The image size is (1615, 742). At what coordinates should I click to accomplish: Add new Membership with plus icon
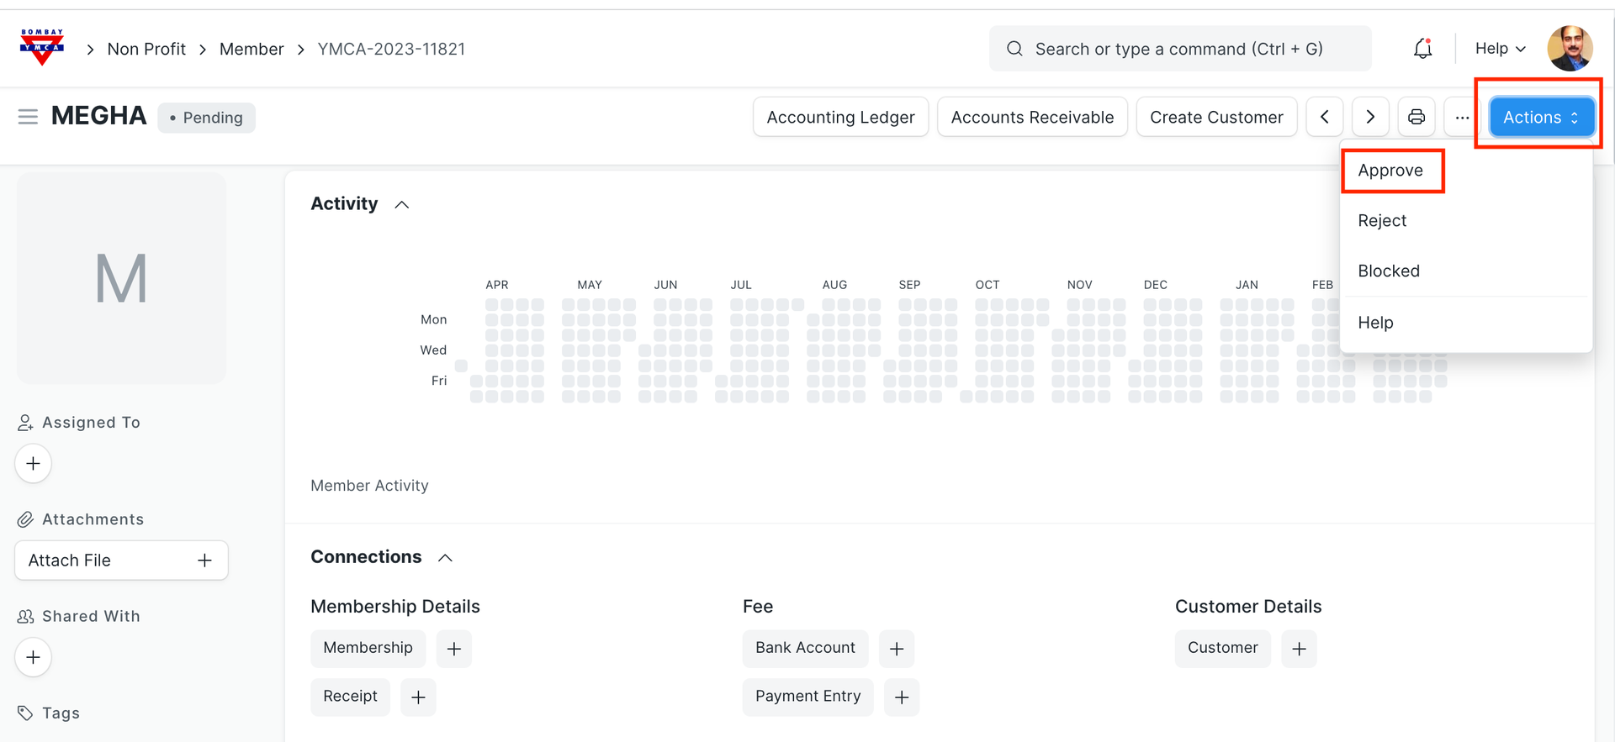tap(454, 649)
